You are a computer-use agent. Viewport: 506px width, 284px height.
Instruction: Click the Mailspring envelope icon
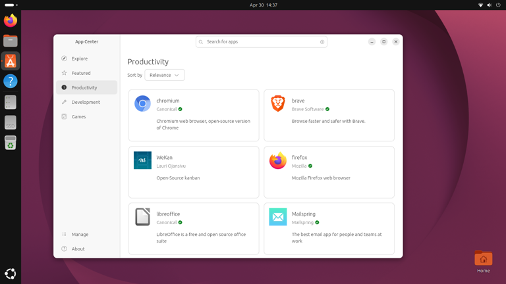click(278, 217)
